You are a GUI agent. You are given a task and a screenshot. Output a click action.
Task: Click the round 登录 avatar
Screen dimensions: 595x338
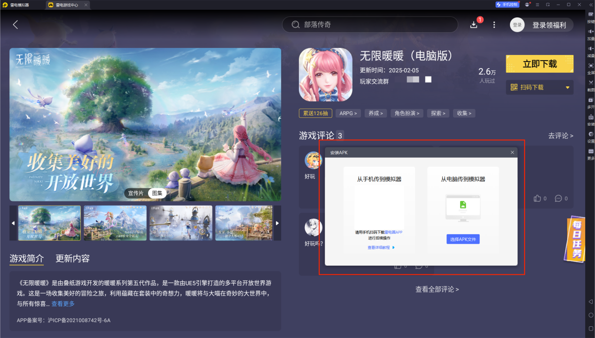517,25
